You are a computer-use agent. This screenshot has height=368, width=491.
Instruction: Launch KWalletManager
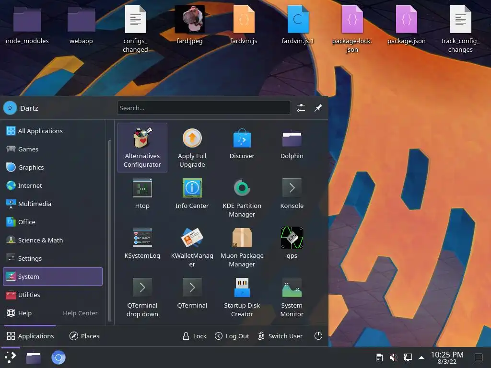pos(192,247)
